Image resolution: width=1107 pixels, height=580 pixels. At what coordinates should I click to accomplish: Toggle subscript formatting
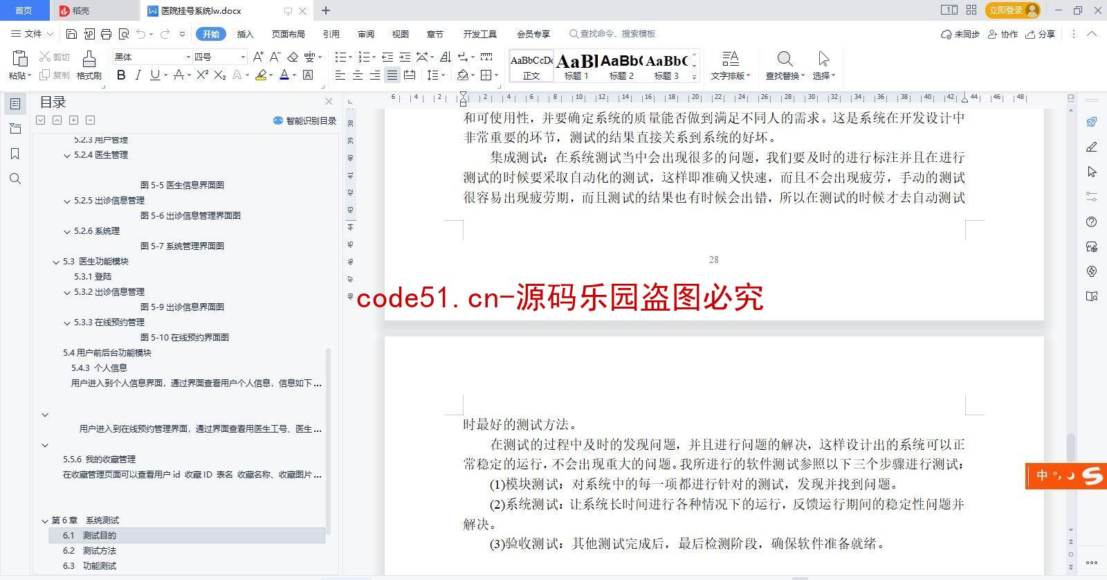[220, 75]
